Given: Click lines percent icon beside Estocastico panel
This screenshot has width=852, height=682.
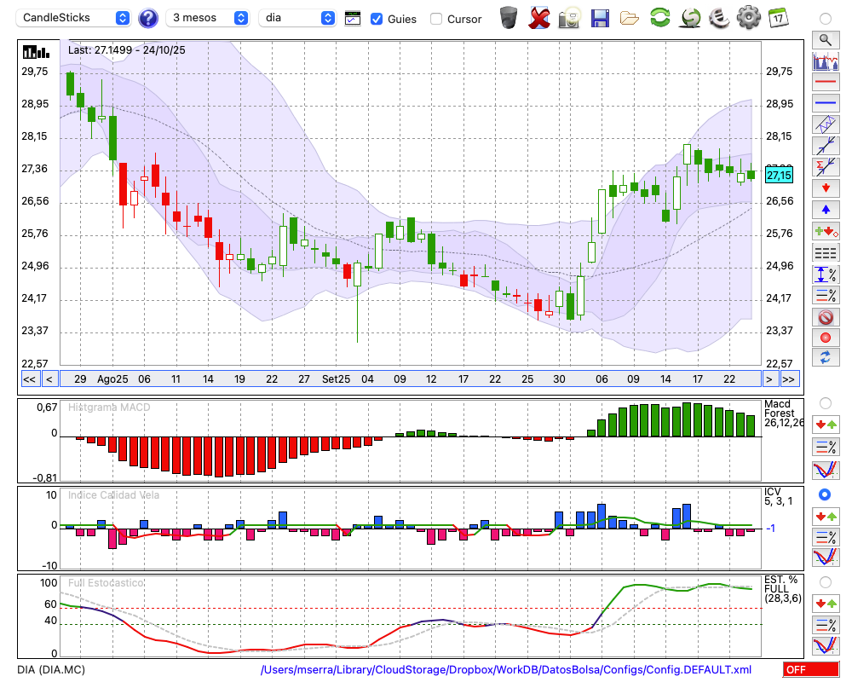Looking at the screenshot, I should pos(826,624).
